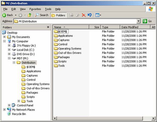Select Local Disk (C:) drive icon
Screen dimensions: 157x122
(14, 50)
